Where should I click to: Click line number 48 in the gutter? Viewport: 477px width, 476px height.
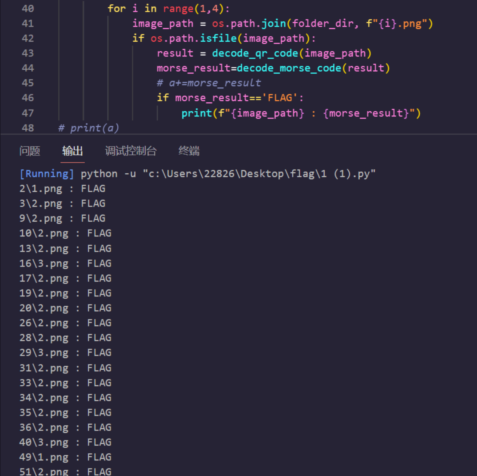pyautogui.click(x=28, y=128)
